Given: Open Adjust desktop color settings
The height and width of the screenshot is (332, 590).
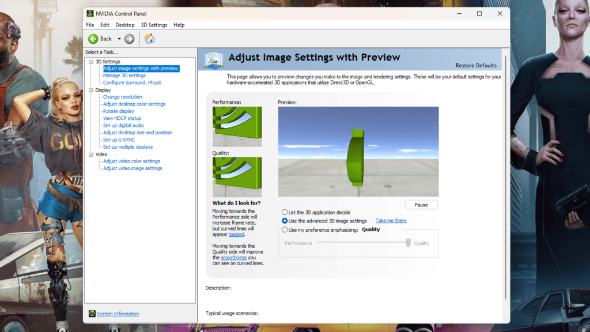Looking at the screenshot, I should pyautogui.click(x=134, y=104).
